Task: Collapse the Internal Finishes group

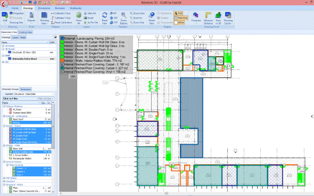Action: [4, 162]
